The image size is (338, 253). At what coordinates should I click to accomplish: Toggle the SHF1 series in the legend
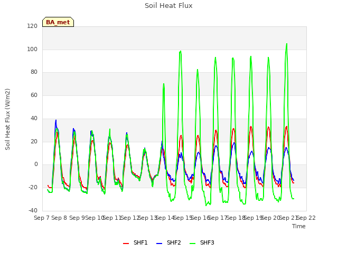pyautogui.click(x=135, y=242)
